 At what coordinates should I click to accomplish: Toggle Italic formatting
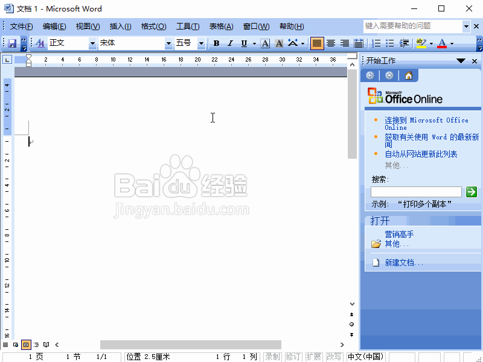coord(230,43)
